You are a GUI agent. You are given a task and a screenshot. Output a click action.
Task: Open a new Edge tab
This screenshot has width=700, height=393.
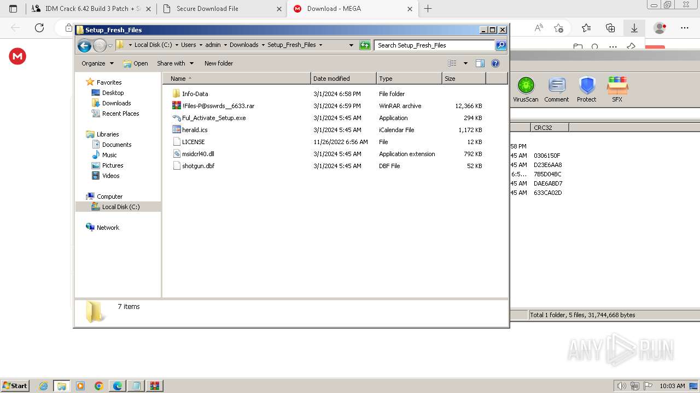click(x=428, y=9)
